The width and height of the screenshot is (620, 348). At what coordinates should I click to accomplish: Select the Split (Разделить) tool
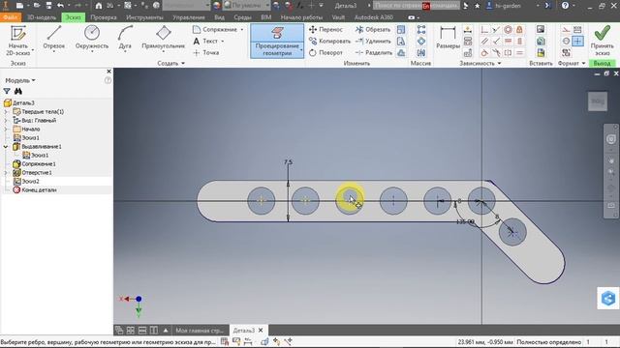374,52
